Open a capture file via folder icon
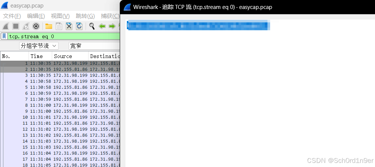The width and height of the screenshot is (375, 167). (x=49, y=26)
